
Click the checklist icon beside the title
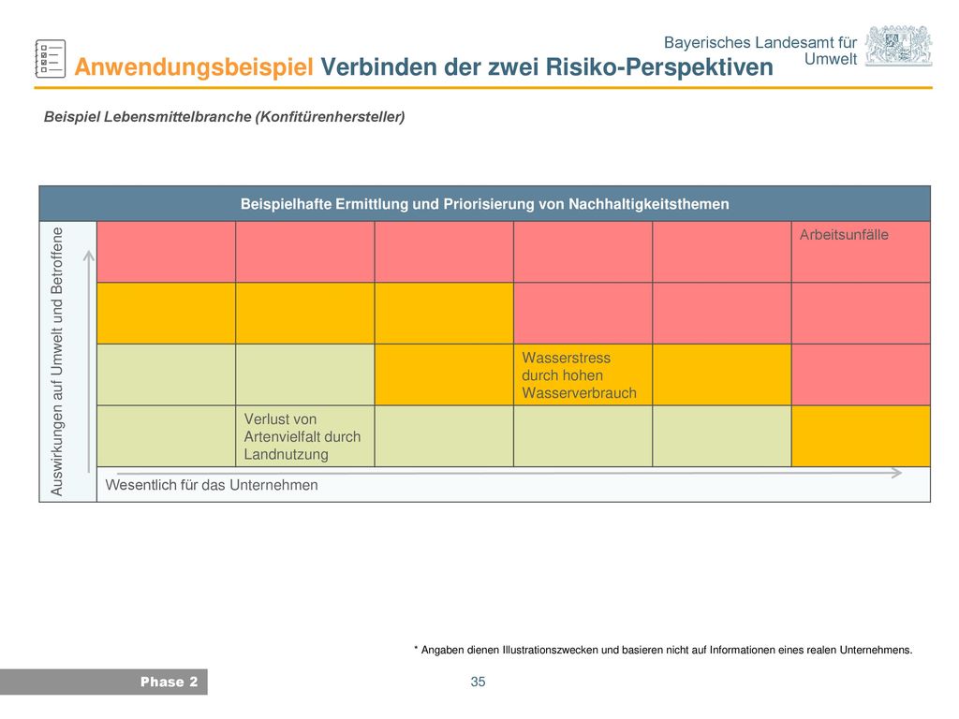(51, 59)
